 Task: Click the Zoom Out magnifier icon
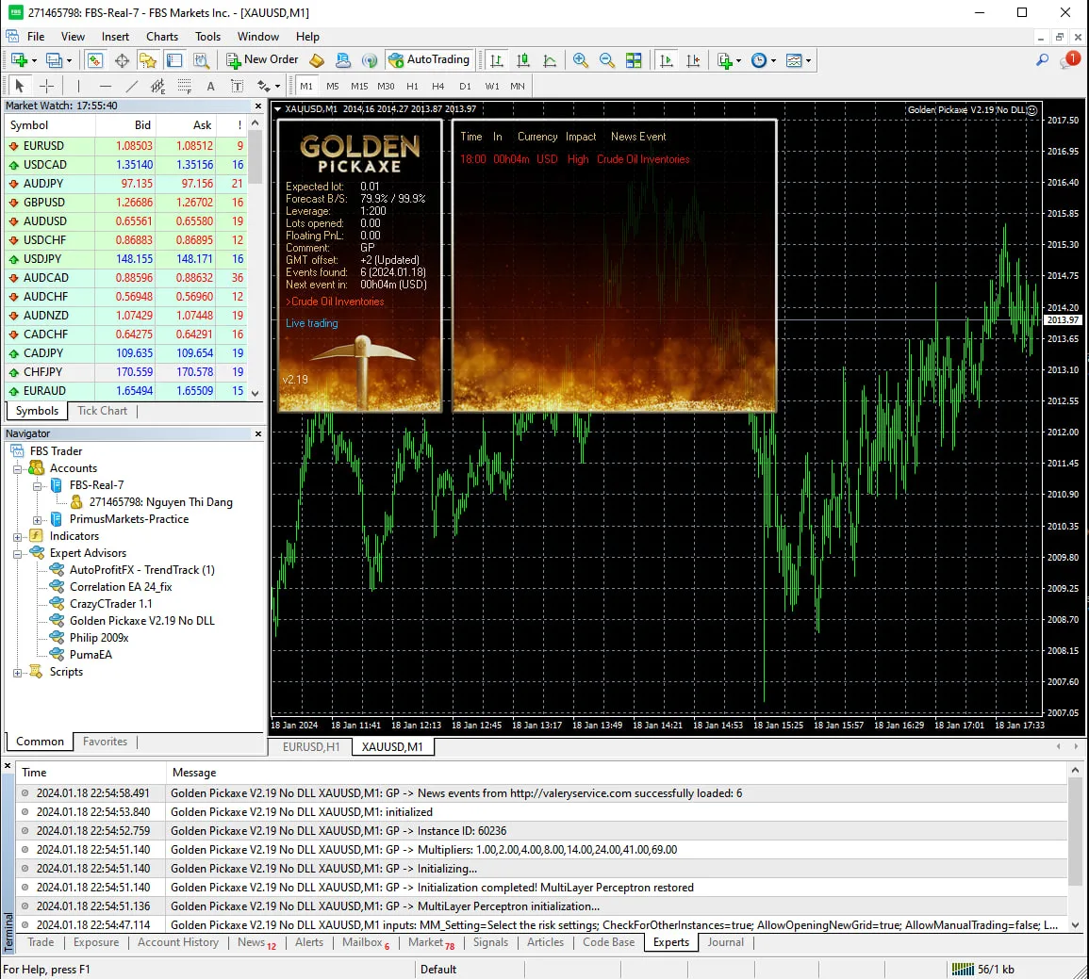[607, 60]
